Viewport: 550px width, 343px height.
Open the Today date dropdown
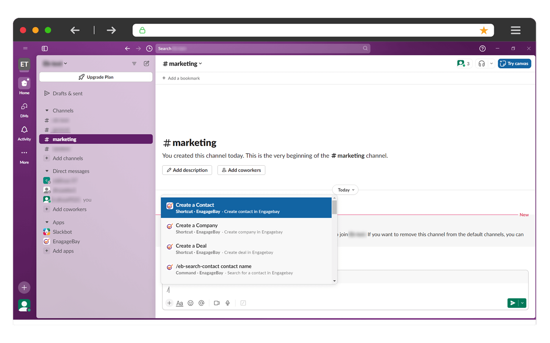pos(345,190)
